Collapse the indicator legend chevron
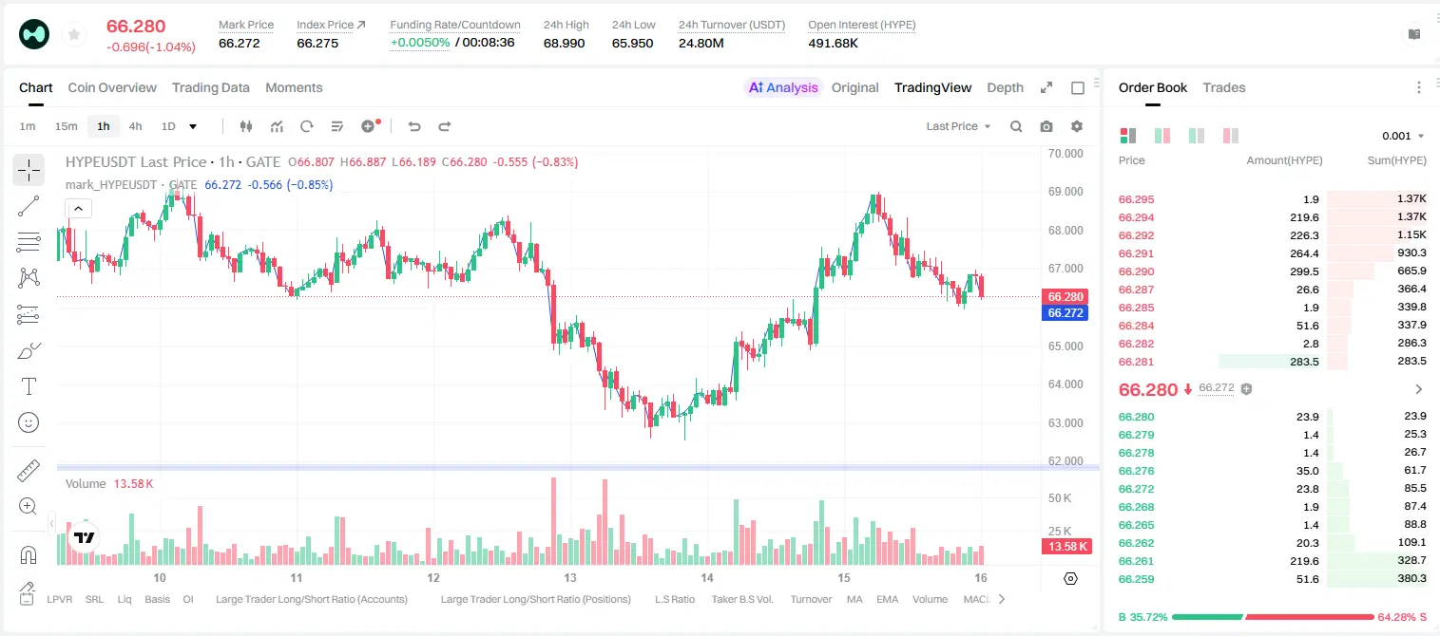Screen dimensions: 1440x636 point(78,209)
